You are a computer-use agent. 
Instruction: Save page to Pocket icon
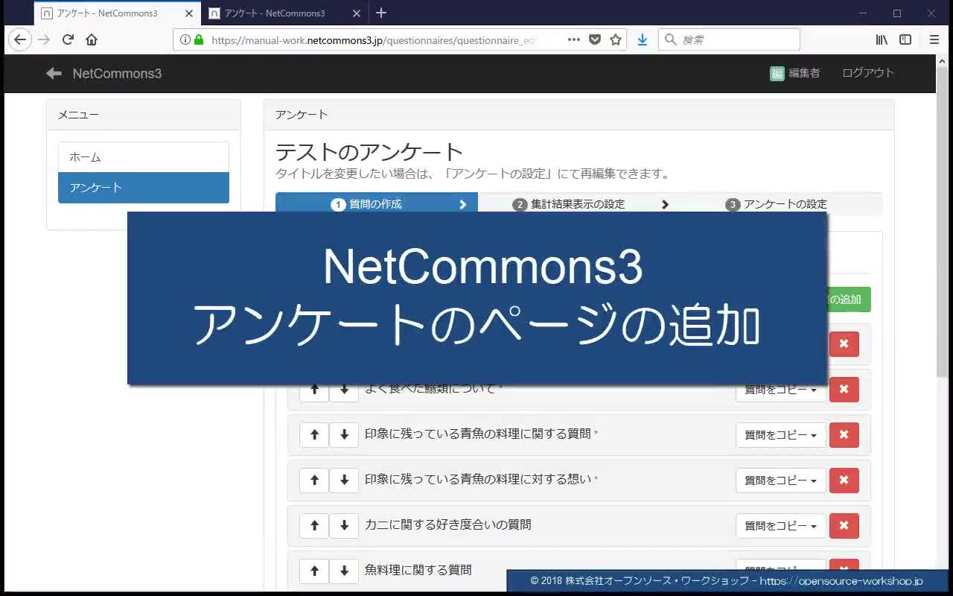pos(595,39)
